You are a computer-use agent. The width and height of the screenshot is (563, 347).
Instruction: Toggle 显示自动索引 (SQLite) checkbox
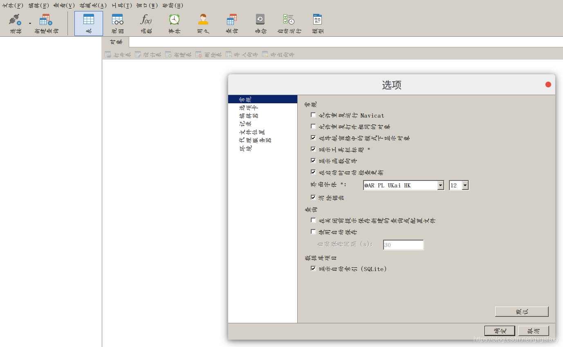[x=314, y=269]
